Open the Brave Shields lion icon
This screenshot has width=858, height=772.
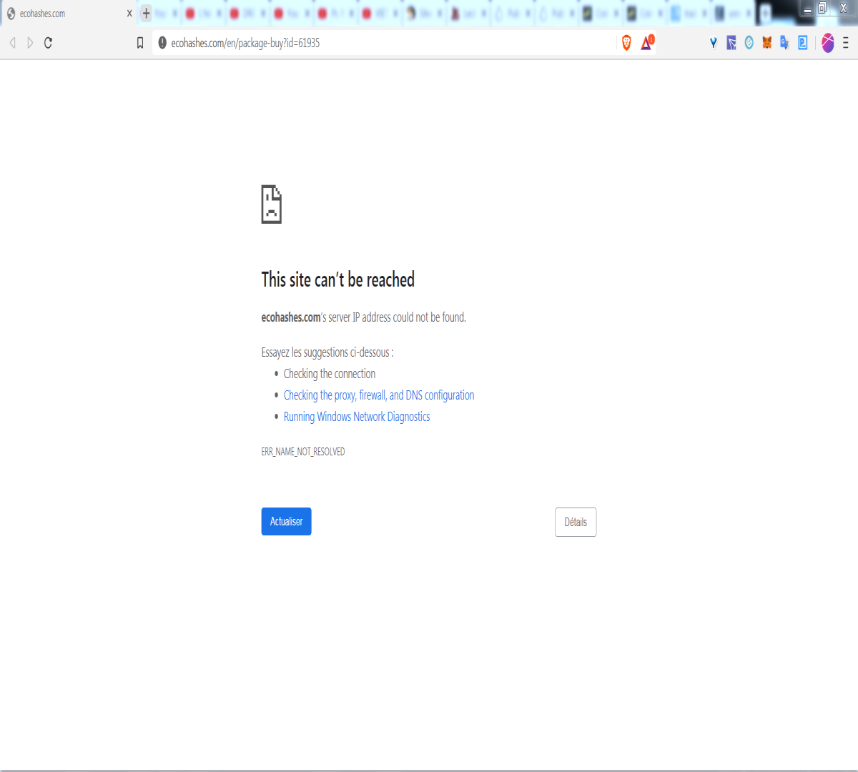626,43
